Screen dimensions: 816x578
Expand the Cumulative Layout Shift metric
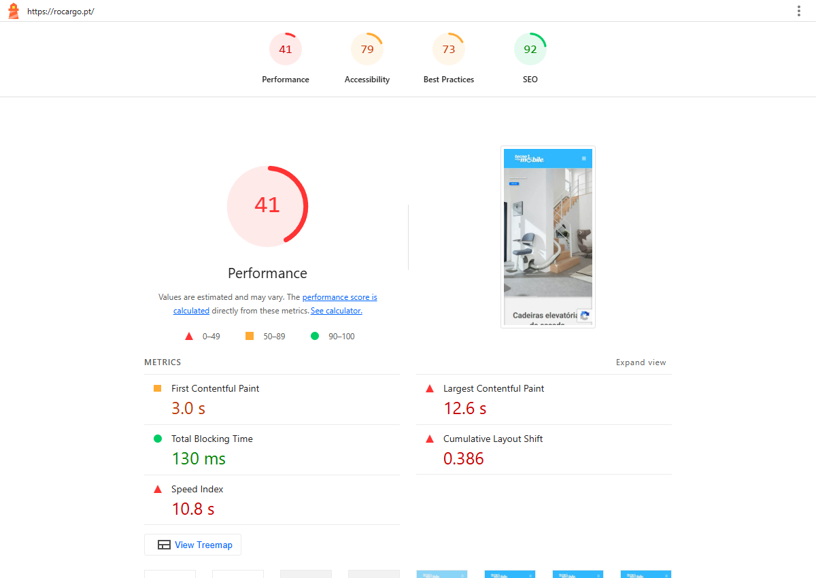pos(544,450)
